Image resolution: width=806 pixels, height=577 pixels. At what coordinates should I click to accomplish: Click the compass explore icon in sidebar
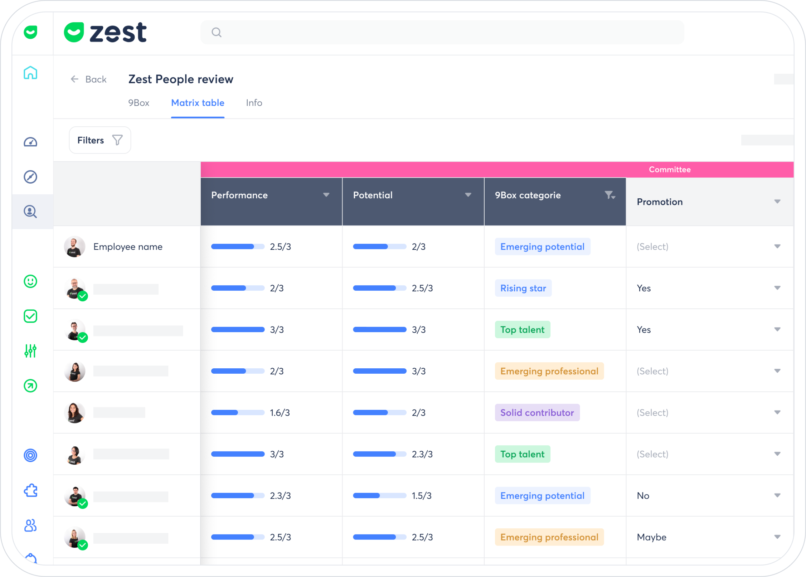[x=30, y=177]
